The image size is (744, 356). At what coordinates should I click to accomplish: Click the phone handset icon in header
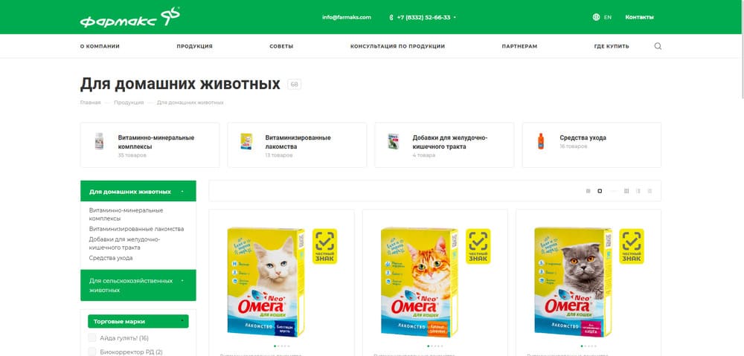coord(391,18)
